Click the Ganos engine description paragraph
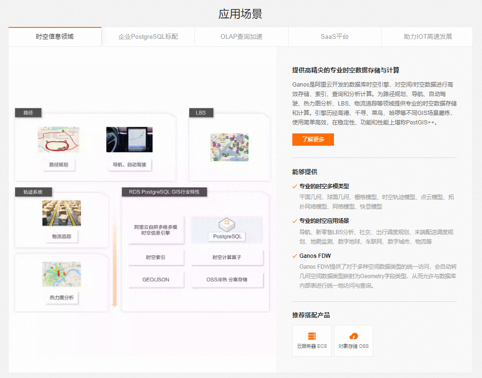 (x=375, y=103)
